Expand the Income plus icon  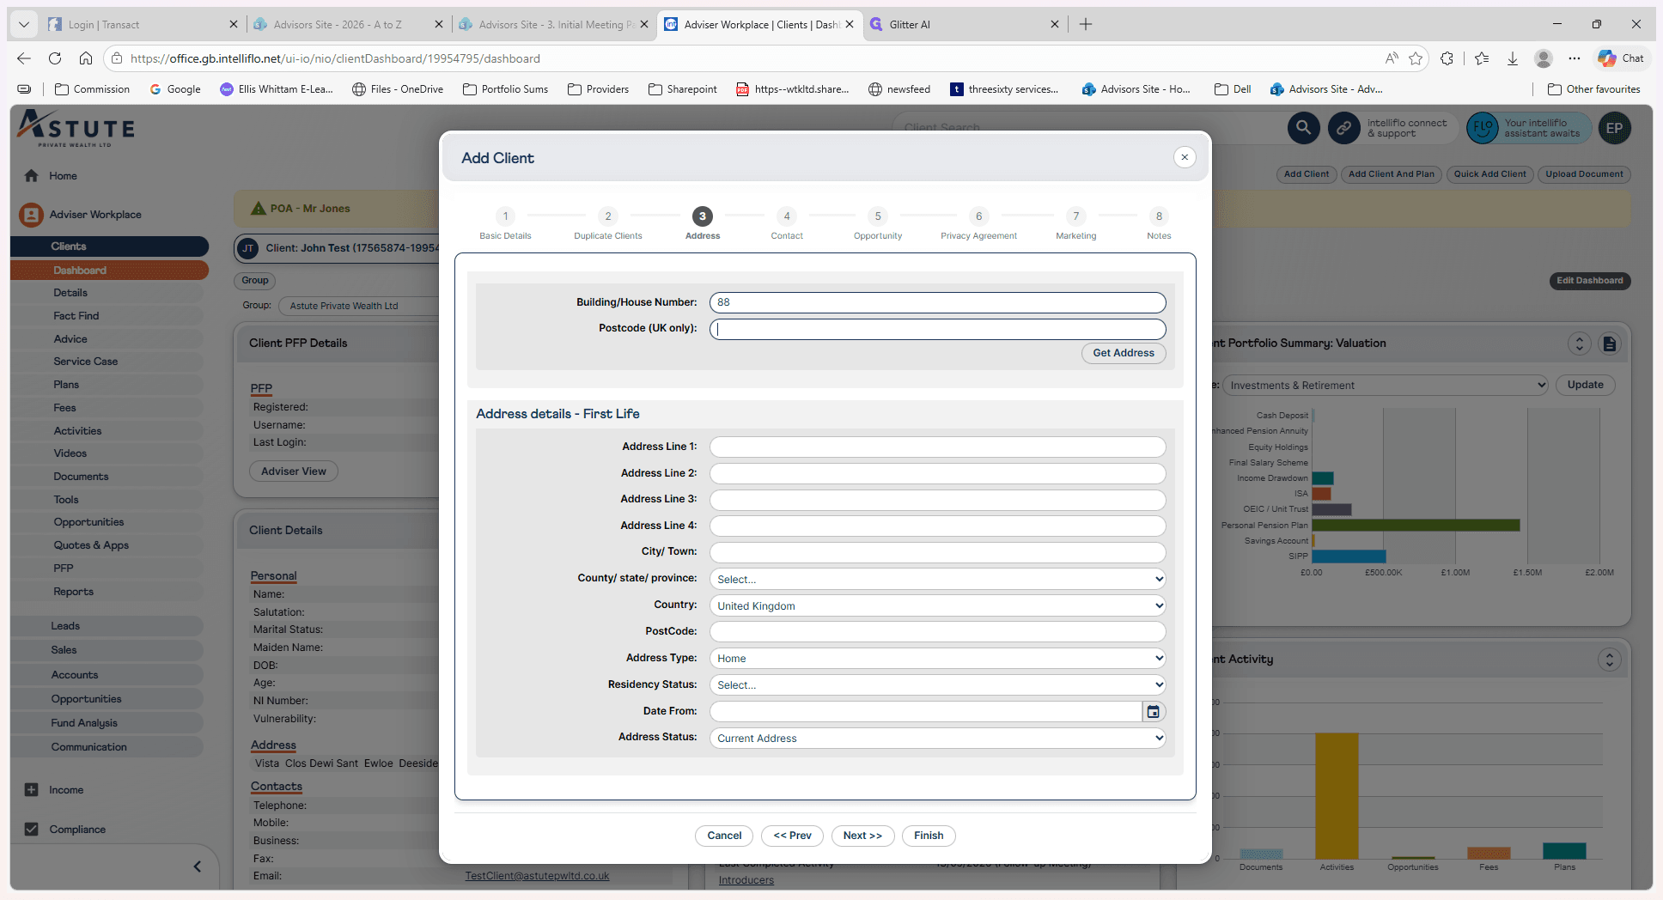(x=32, y=790)
